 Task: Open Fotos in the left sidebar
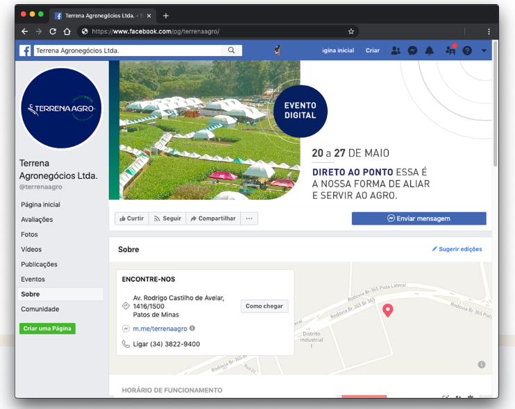point(29,234)
